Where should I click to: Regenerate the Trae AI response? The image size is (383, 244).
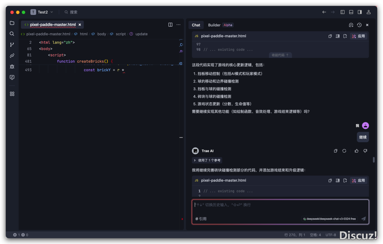344,151
